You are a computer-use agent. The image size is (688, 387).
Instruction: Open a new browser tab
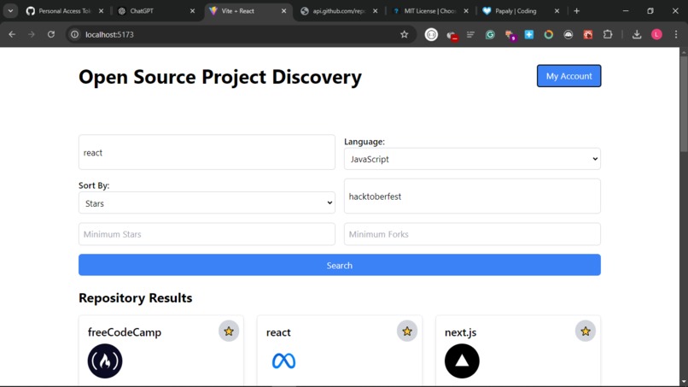point(576,11)
